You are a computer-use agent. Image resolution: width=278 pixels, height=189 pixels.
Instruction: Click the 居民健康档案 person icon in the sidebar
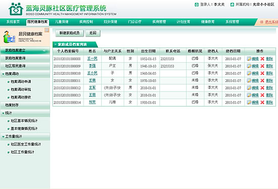[9, 37]
